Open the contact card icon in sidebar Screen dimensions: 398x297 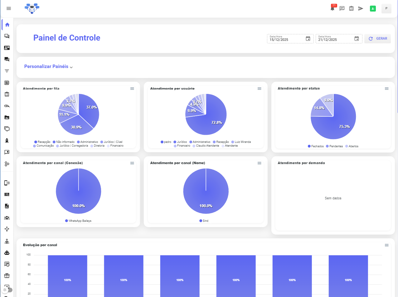(x=7, y=48)
